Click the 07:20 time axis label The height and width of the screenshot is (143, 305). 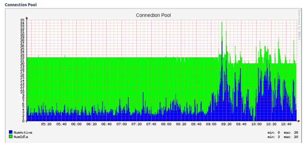coord(136,124)
